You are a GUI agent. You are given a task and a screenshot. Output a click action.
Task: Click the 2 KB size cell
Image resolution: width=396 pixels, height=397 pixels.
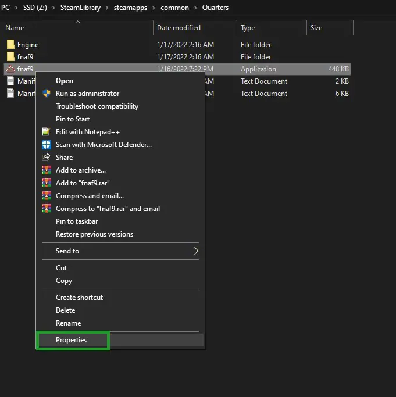[342, 81]
